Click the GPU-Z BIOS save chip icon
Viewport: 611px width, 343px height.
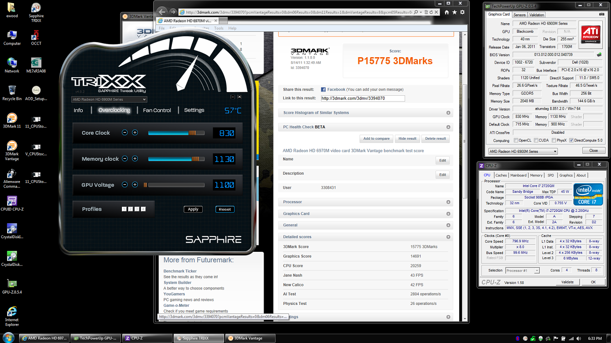600,55
